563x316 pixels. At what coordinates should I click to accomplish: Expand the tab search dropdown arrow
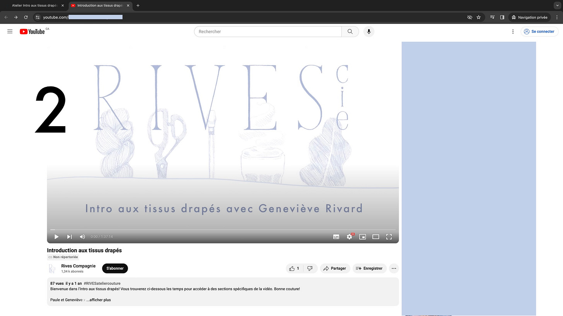(557, 5)
